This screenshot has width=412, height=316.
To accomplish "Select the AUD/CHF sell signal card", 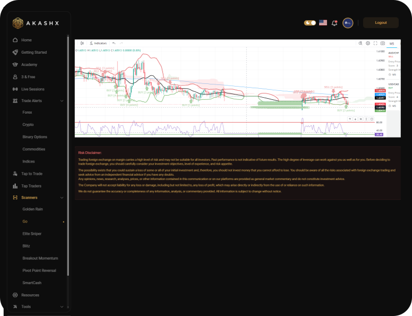I will click(x=393, y=61).
